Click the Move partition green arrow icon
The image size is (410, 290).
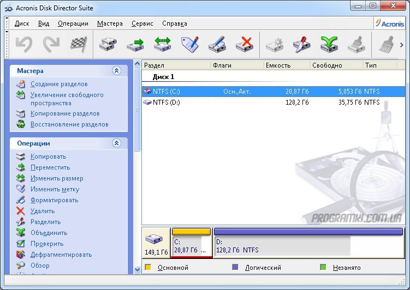click(x=135, y=44)
